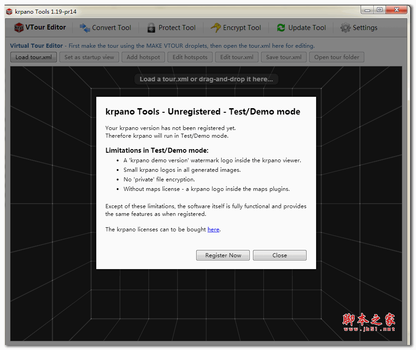Click the Load tour.xml button
This screenshot has height=350, width=416.
pyautogui.click(x=34, y=57)
